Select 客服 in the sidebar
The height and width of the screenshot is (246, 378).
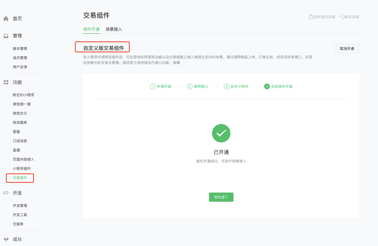16,132
